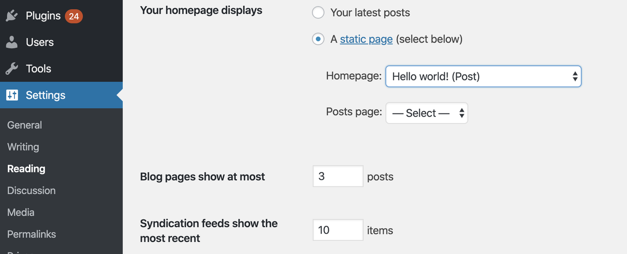Viewport: 627px width, 254px height.
Task: Expand the Posts page select menu
Action: tap(427, 113)
